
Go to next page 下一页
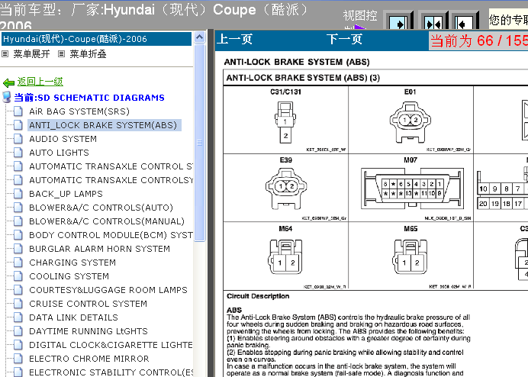point(344,39)
